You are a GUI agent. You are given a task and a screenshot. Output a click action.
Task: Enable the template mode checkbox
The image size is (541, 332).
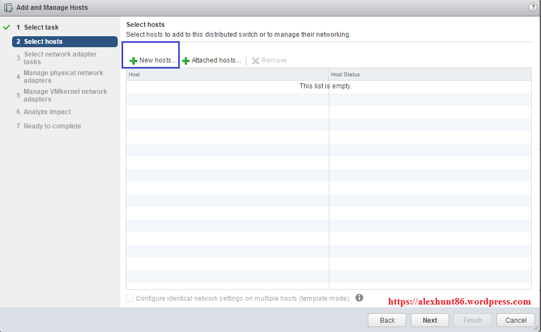pyautogui.click(x=130, y=298)
